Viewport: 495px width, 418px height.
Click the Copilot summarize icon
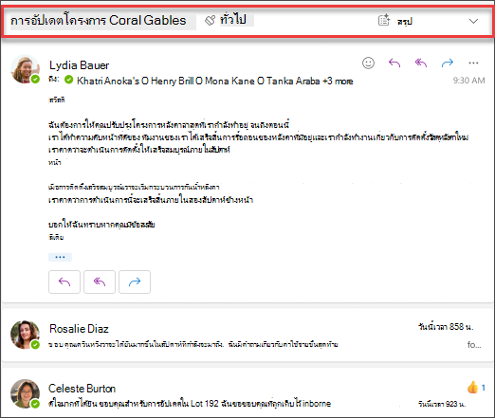pyautogui.click(x=384, y=20)
